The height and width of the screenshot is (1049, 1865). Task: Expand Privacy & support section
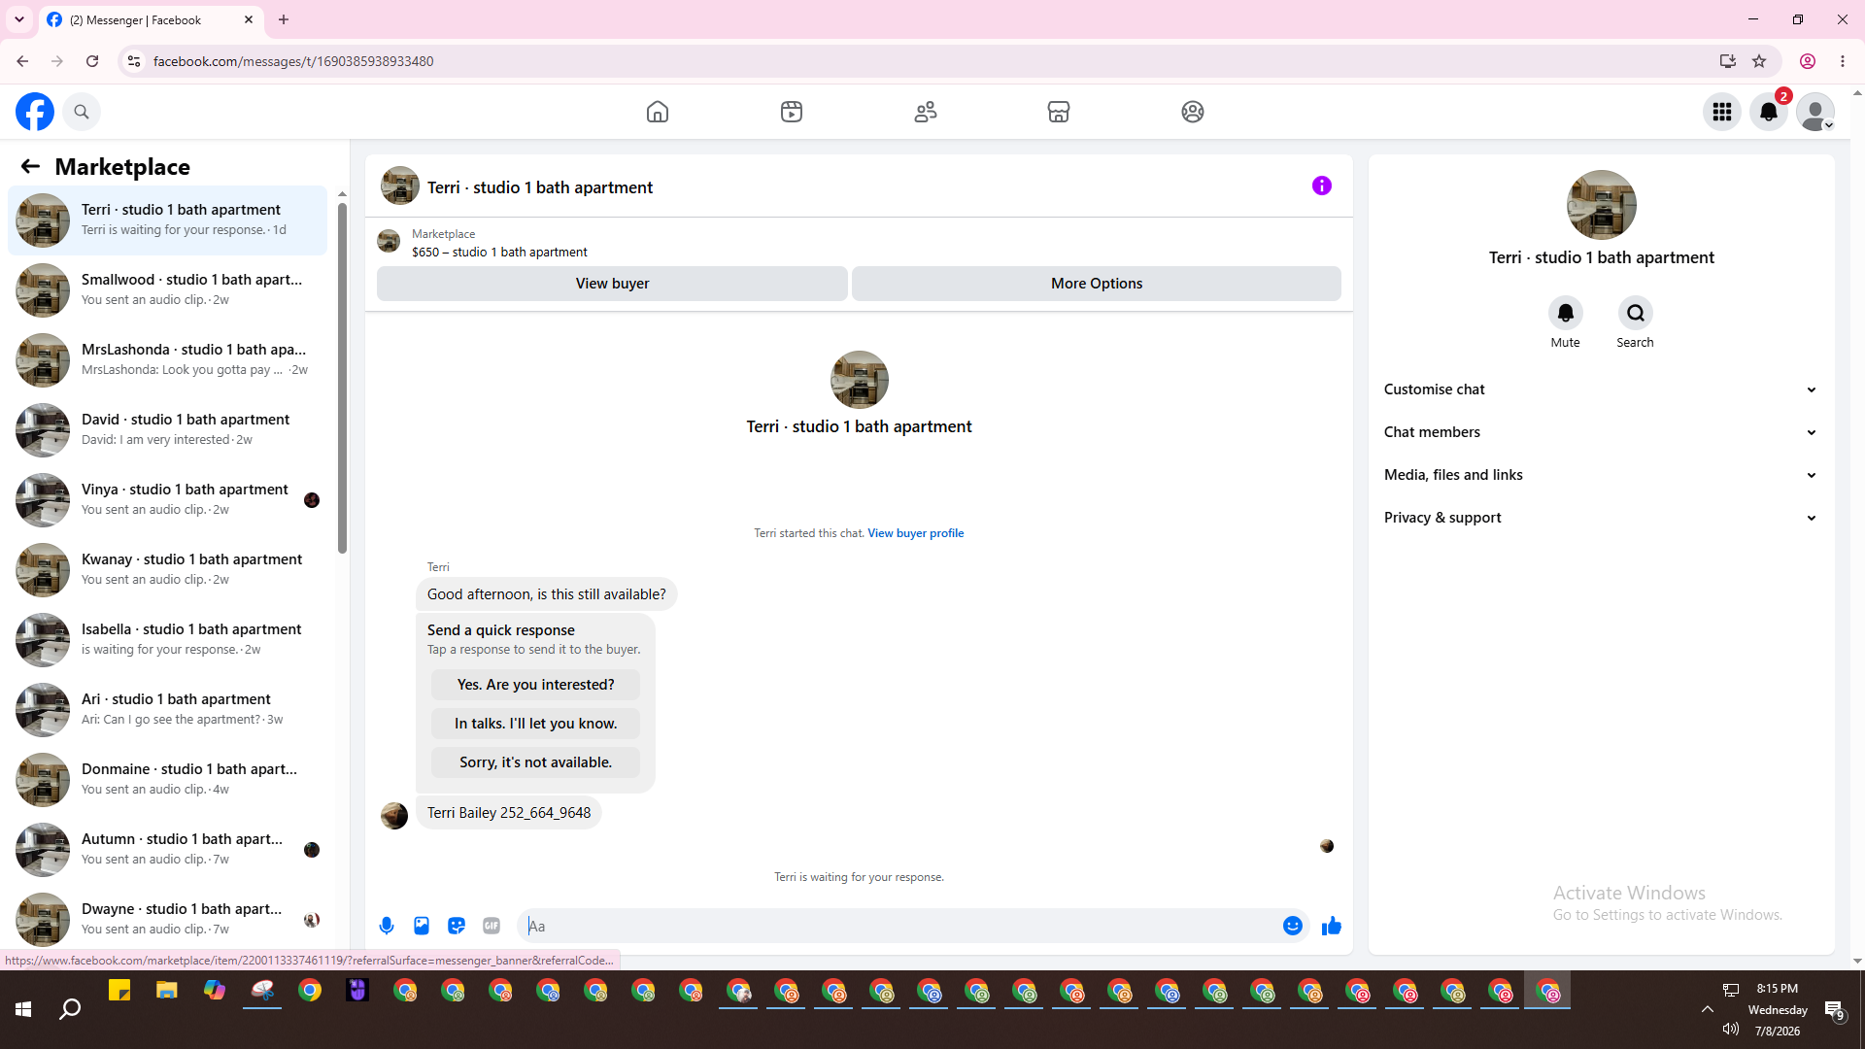pos(1601,518)
